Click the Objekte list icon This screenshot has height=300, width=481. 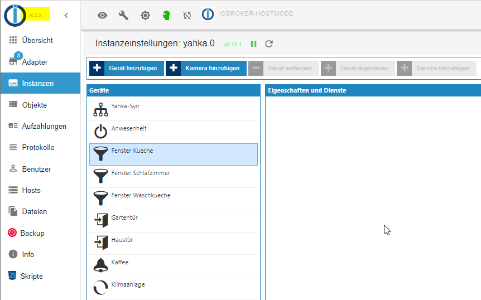tap(13, 104)
